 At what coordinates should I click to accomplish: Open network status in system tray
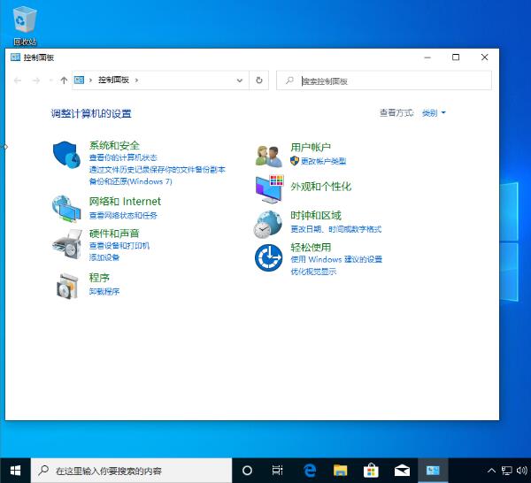tap(506, 471)
